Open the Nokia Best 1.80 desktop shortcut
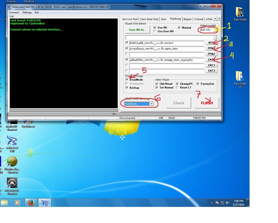The image size is (278, 223). pyautogui.click(x=12, y=140)
